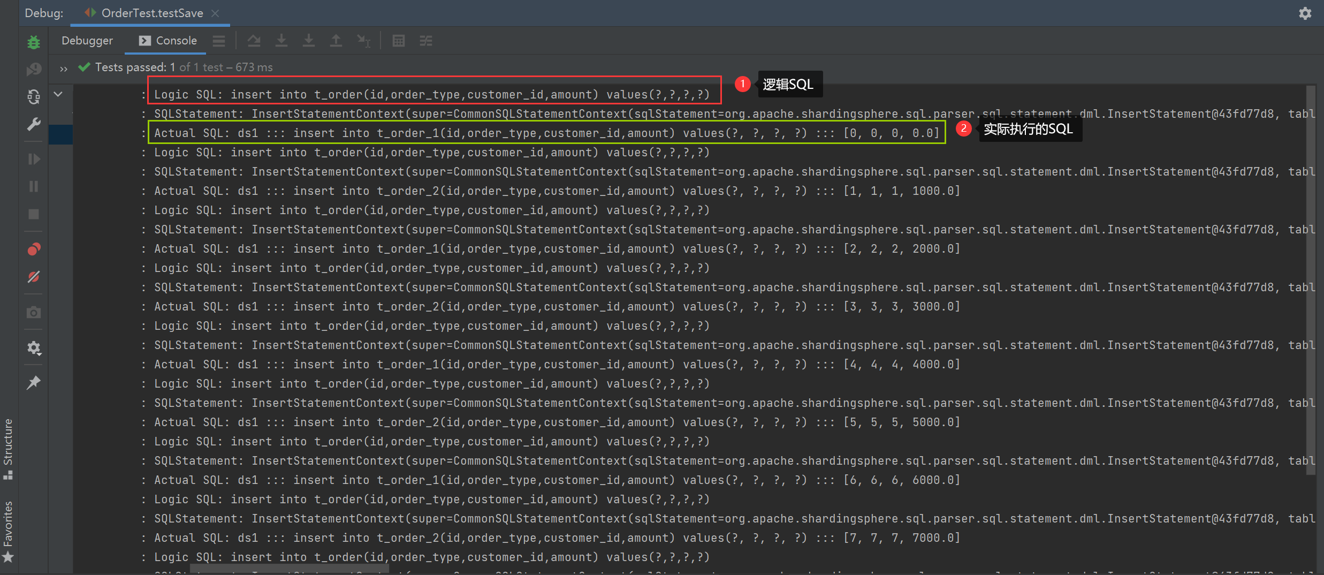Image resolution: width=1324 pixels, height=575 pixels.
Task: Click Actual SQL line with values [4, 4, 4, 4000.0]
Action: pyautogui.click(x=557, y=364)
